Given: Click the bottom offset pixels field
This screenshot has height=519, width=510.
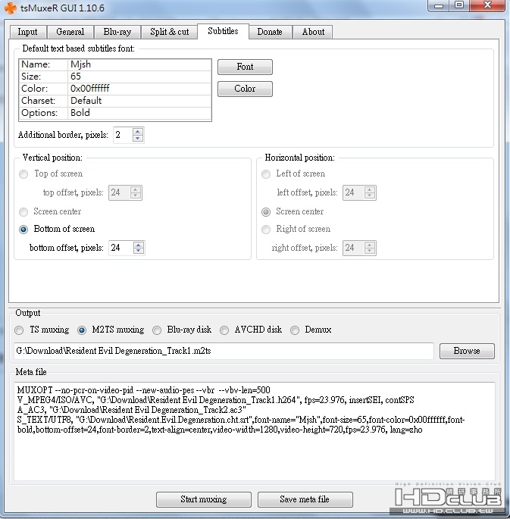Looking at the screenshot, I should 120,248.
